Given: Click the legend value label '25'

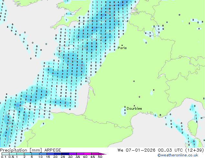Looking at the screenshot, I should [63, 157].
